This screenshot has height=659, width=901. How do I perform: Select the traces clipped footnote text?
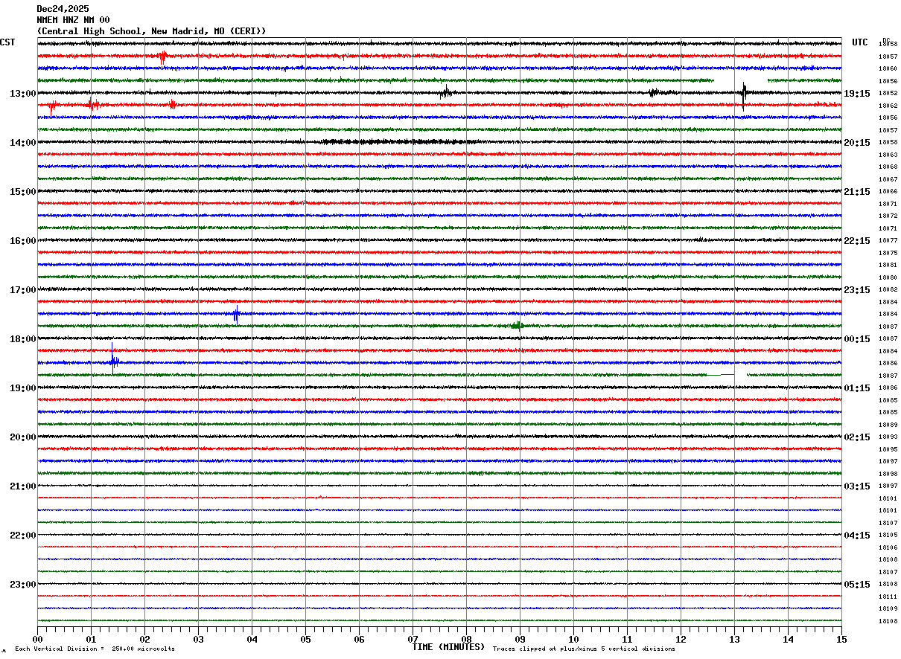tap(584, 649)
